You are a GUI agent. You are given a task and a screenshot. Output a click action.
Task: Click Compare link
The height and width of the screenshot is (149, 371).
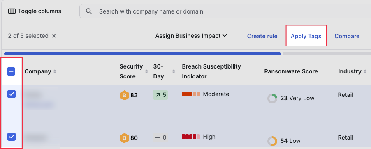[347, 36]
